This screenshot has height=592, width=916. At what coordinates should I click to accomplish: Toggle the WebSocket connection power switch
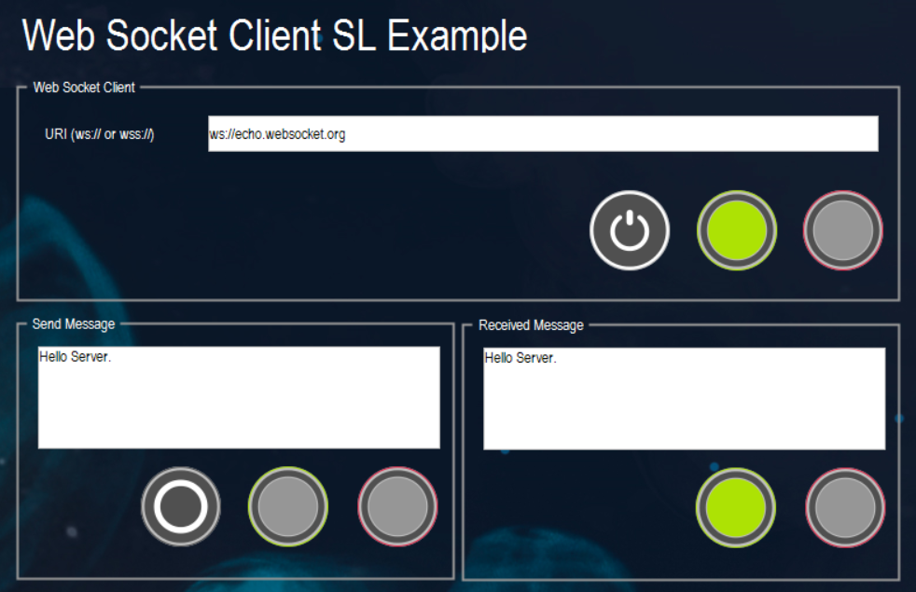(629, 228)
